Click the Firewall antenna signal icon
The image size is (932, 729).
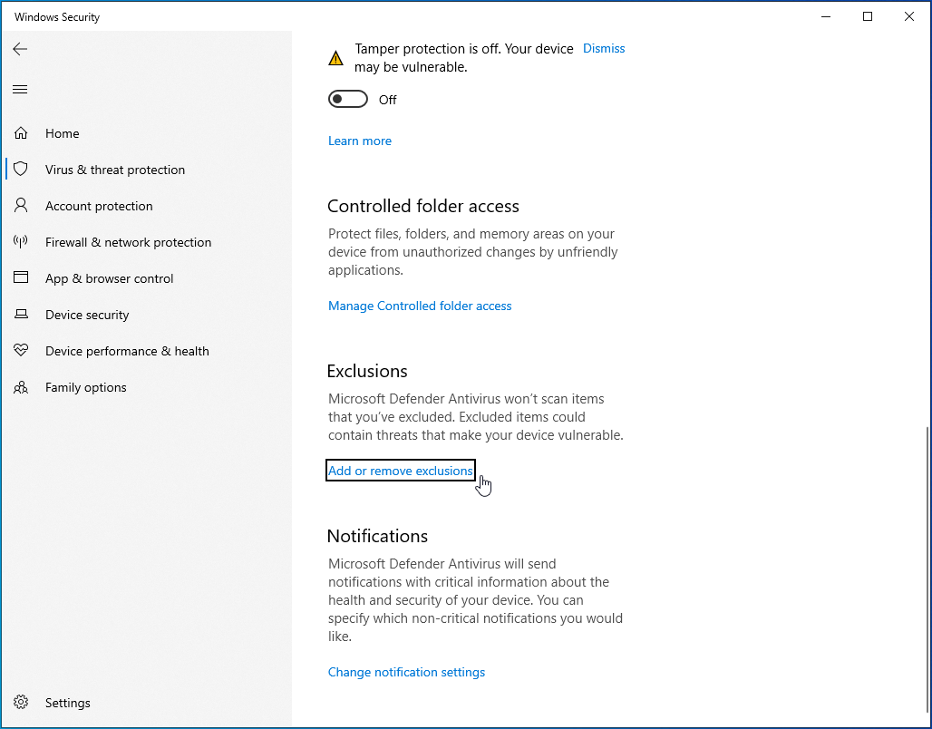tap(21, 241)
